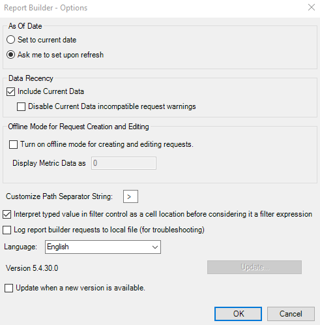Open the Language dropdown set to English
This screenshot has height=325, width=320.
coord(103,247)
